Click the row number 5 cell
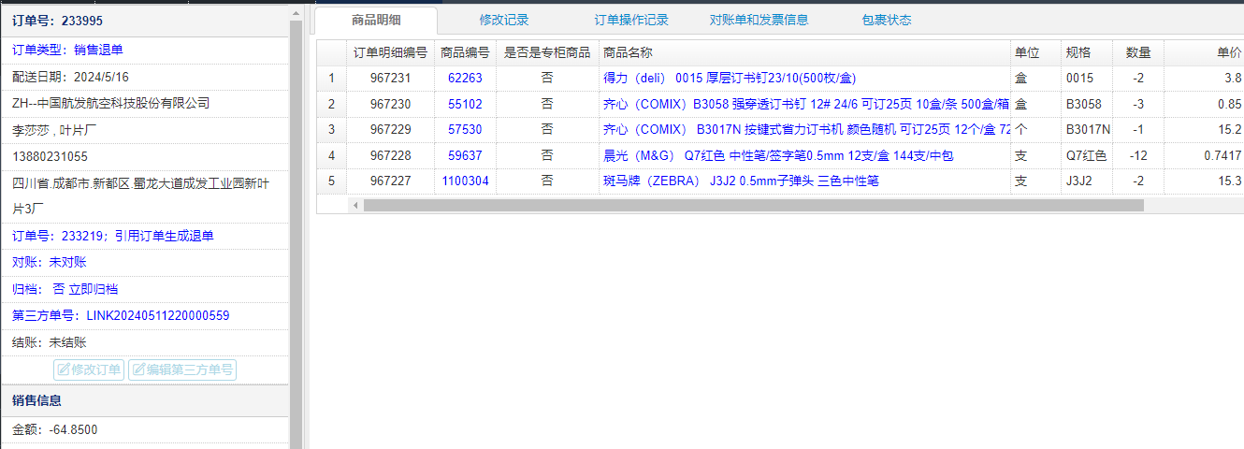Image resolution: width=1244 pixels, height=449 pixels. 331,181
